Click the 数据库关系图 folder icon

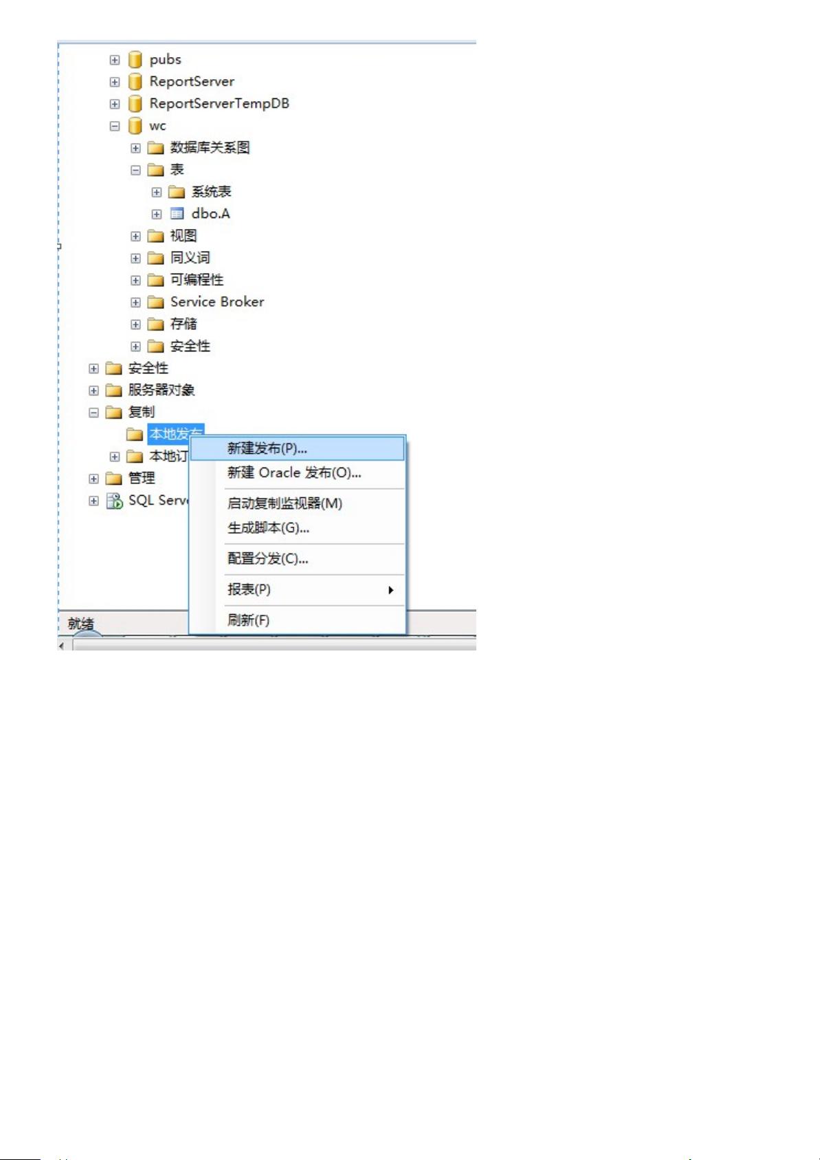pyautogui.click(x=156, y=148)
